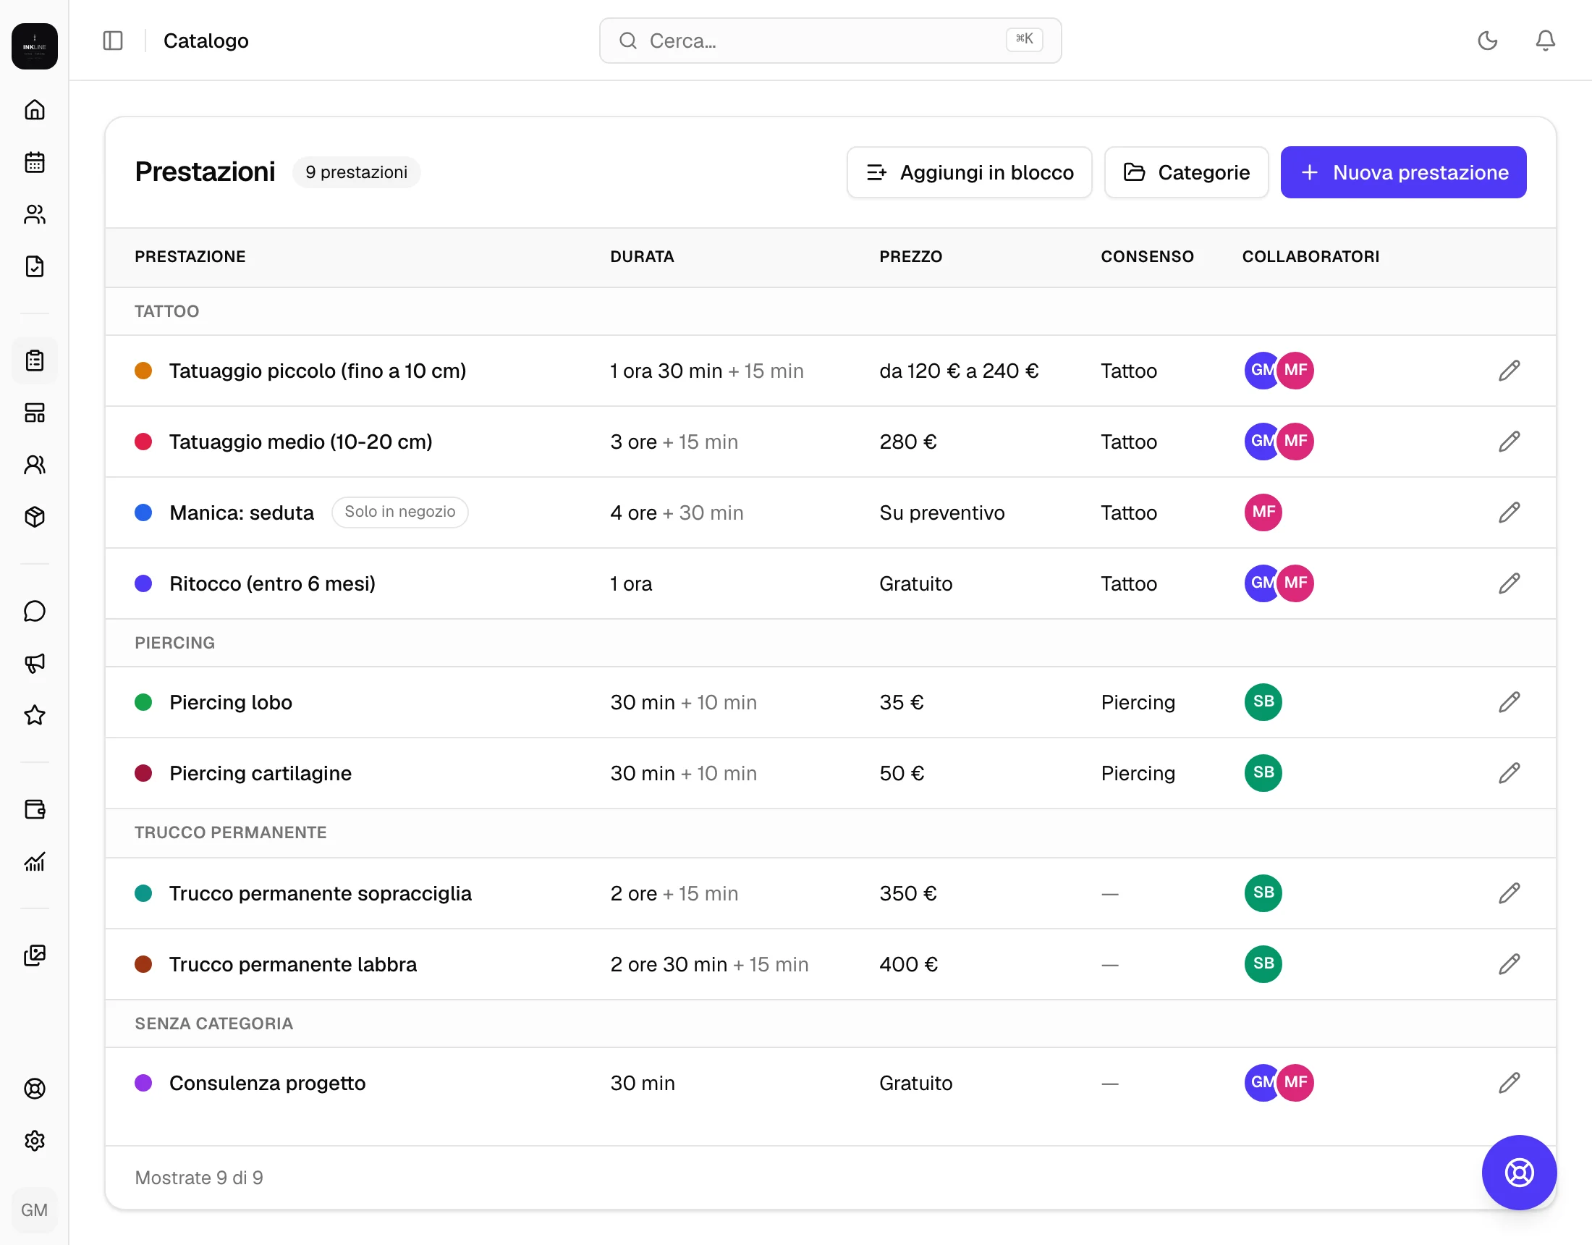
Task: Open the document check icon
Action: click(34, 266)
